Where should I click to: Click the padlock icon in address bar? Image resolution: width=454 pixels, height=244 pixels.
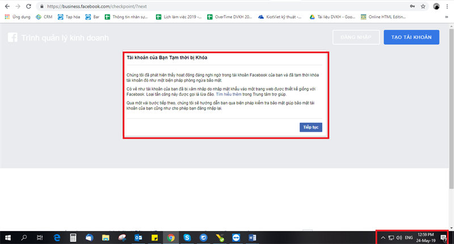pyautogui.click(x=41, y=6)
